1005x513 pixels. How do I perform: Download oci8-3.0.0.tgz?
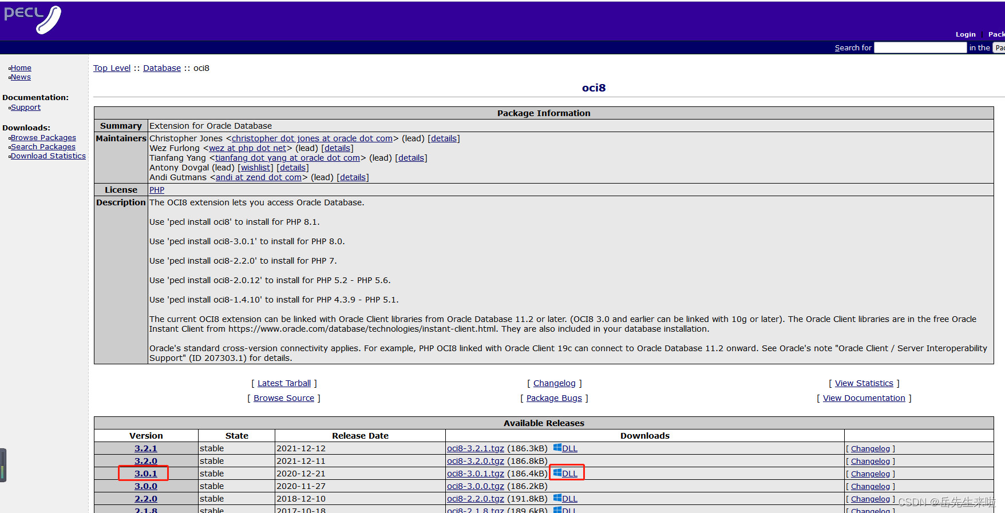476,486
